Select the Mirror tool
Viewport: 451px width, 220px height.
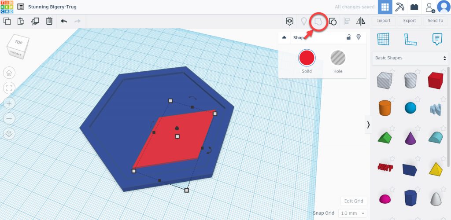point(361,21)
